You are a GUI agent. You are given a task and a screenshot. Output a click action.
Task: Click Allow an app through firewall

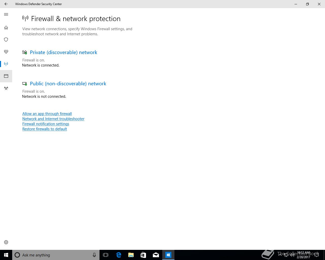click(47, 114)
